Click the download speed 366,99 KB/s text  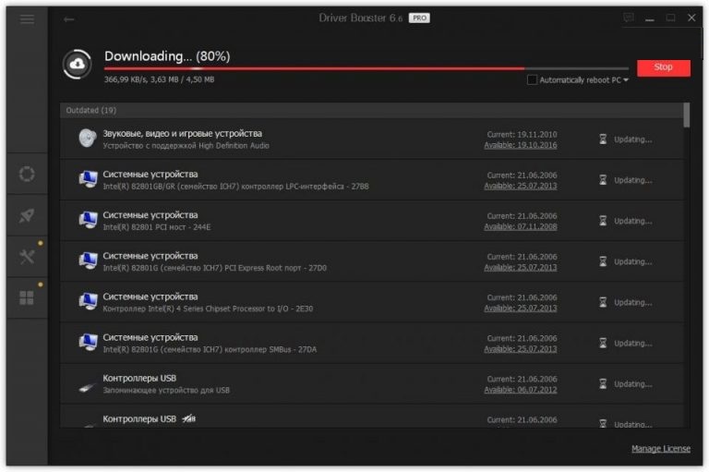pos(126,79)
